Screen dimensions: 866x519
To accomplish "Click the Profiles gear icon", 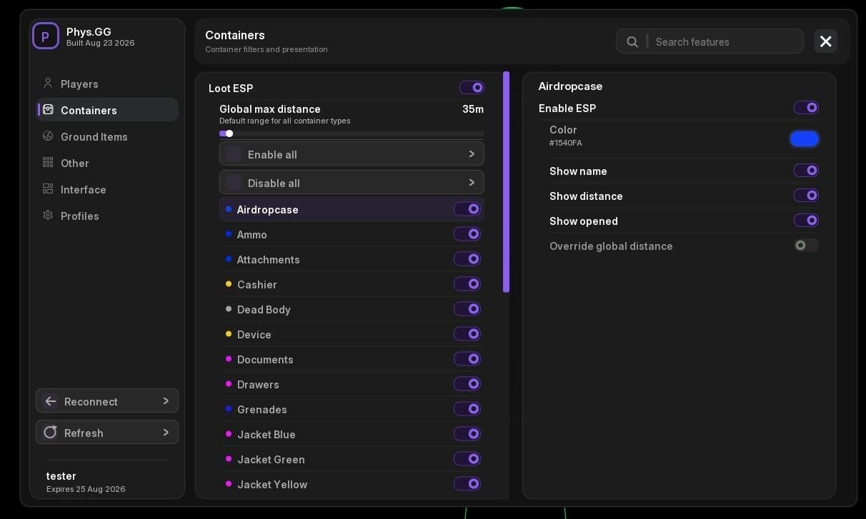I will (48, 216).
